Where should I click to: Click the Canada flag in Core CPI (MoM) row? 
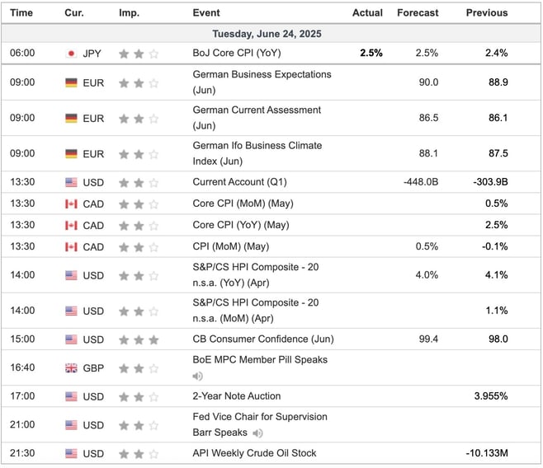click(71, 204)
